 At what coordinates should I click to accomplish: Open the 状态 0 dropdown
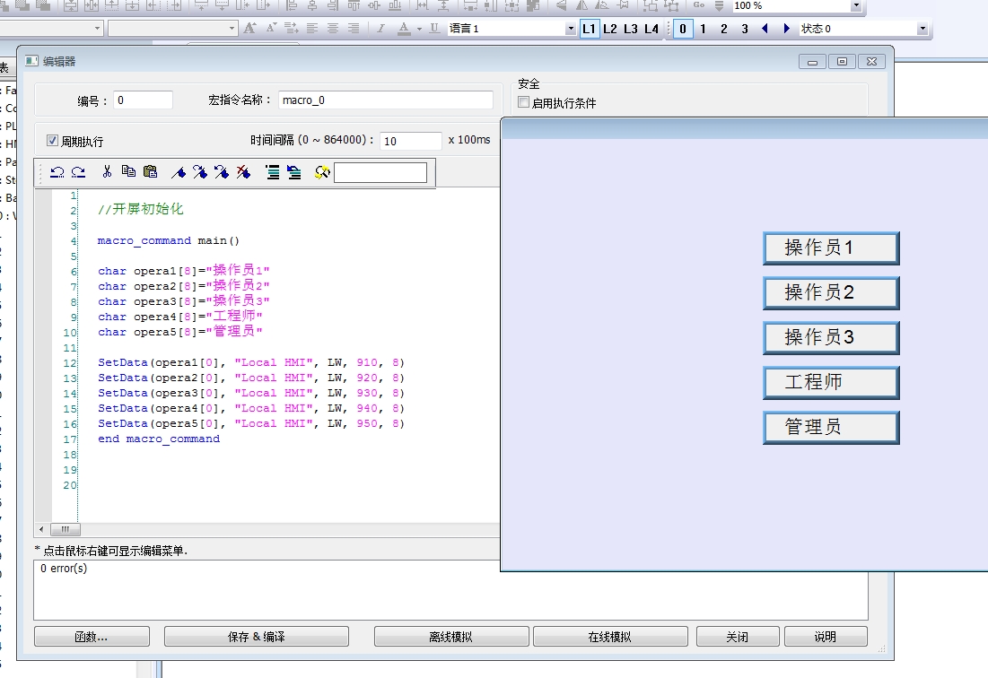tap(922, 29)
